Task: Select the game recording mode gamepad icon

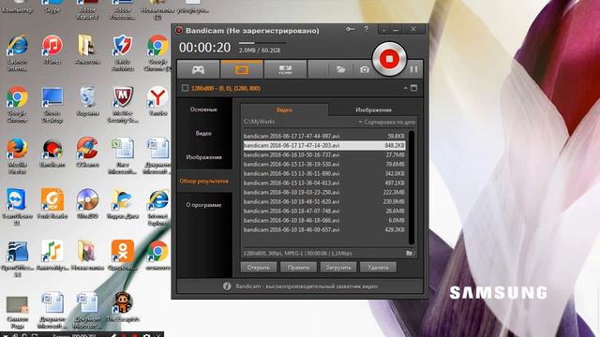Action: (x=198, y=69)
